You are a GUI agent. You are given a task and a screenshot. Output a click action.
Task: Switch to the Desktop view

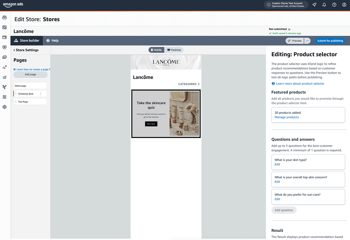point(174,50)
